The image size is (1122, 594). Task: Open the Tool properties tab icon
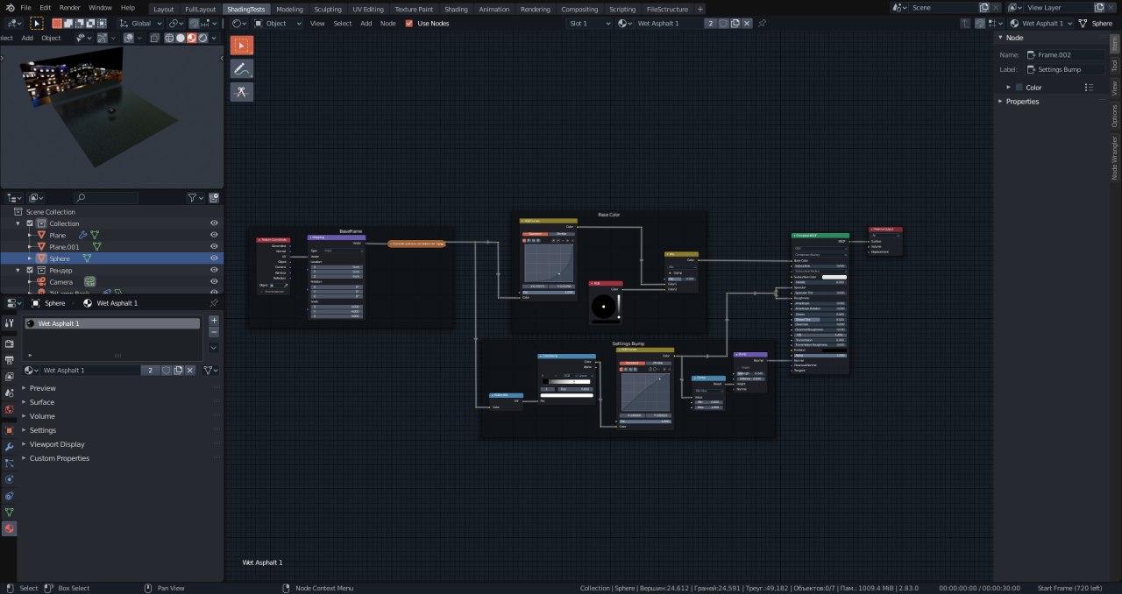[9, 323]
